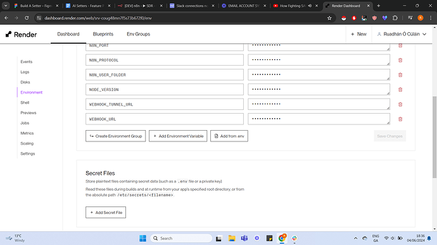This screenshot has height=245, width=437.
Task: Show hidden system tray icons
Action: point(356,238)
